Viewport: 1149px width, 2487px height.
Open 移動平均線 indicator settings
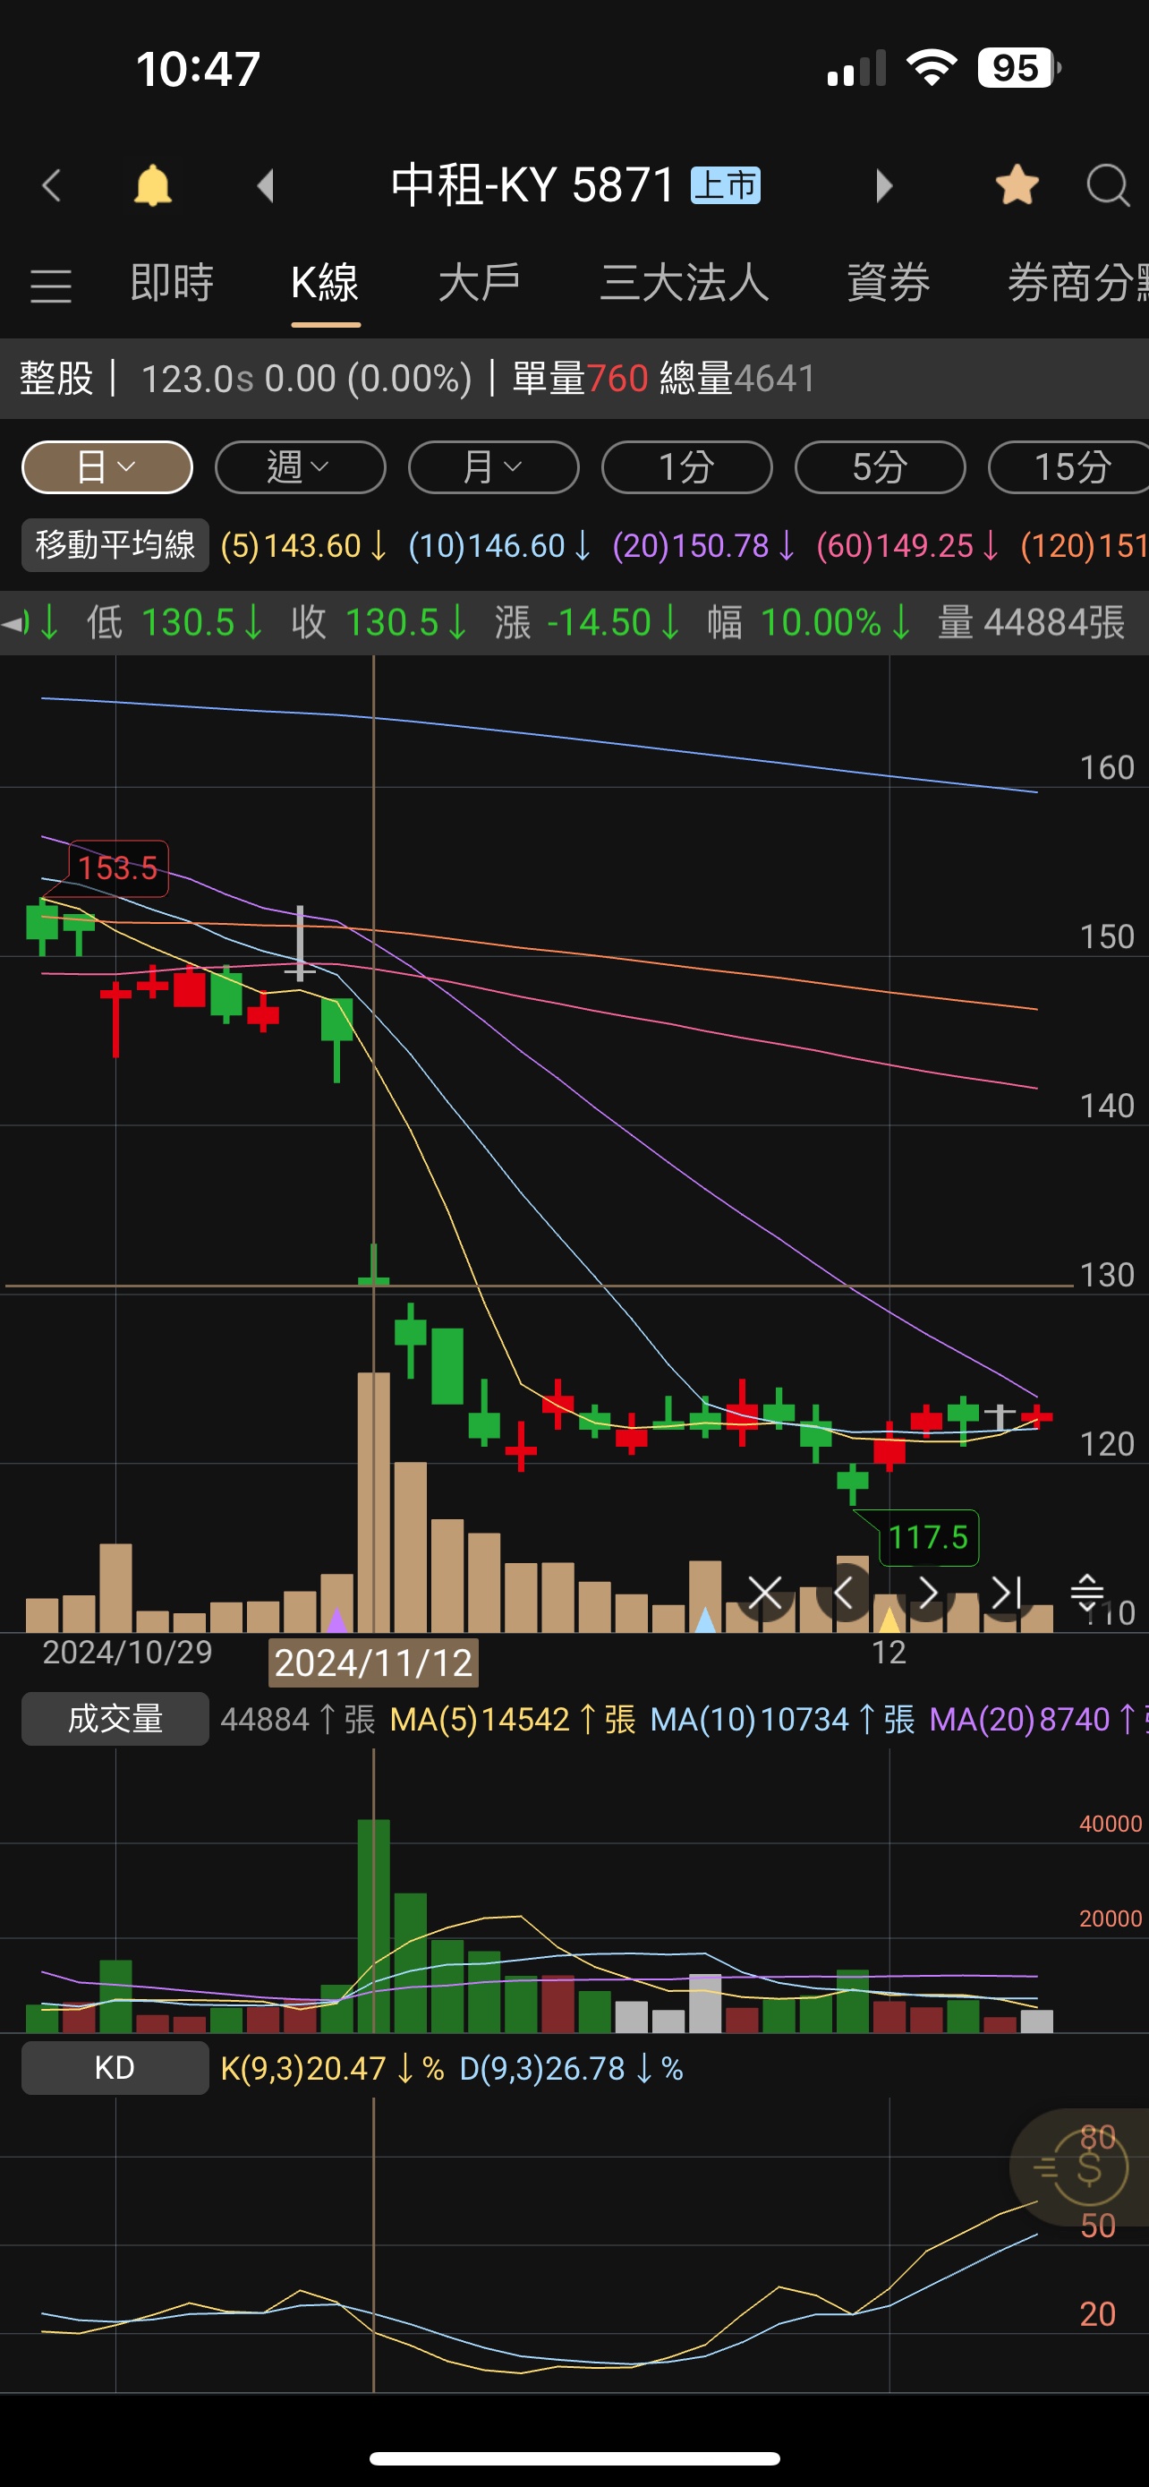(x=115, y=545)
